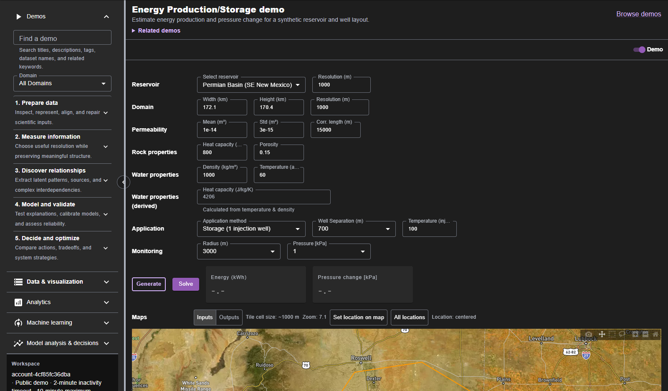This screenshot has height=391, width=668.
Task: Reset map view with the home icon
Action: 655,334
